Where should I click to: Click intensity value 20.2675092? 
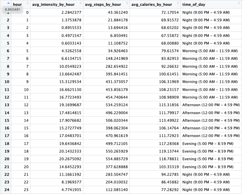70,159
